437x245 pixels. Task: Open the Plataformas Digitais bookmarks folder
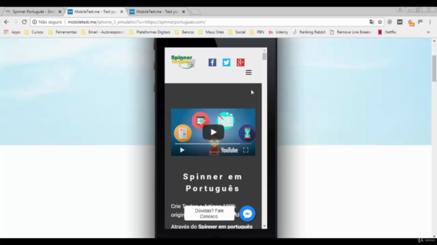150,32
